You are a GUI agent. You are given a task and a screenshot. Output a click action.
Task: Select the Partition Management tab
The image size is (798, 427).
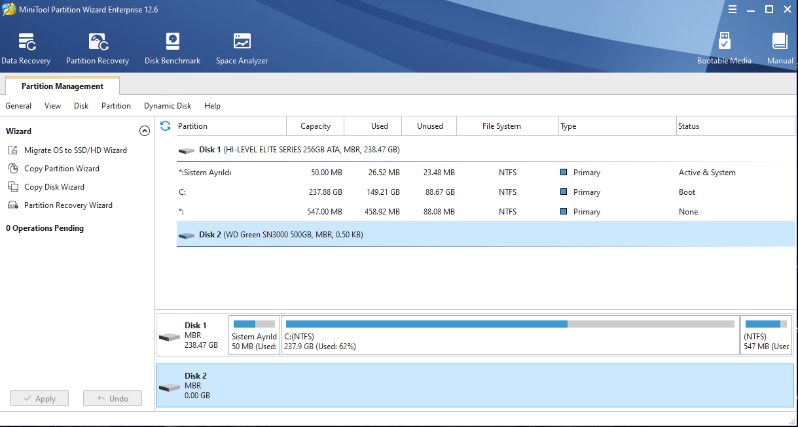point(63,86)
